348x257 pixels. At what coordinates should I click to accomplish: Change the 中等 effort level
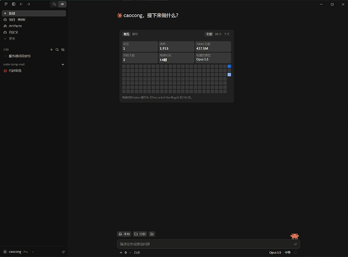(x=287, y=252)
